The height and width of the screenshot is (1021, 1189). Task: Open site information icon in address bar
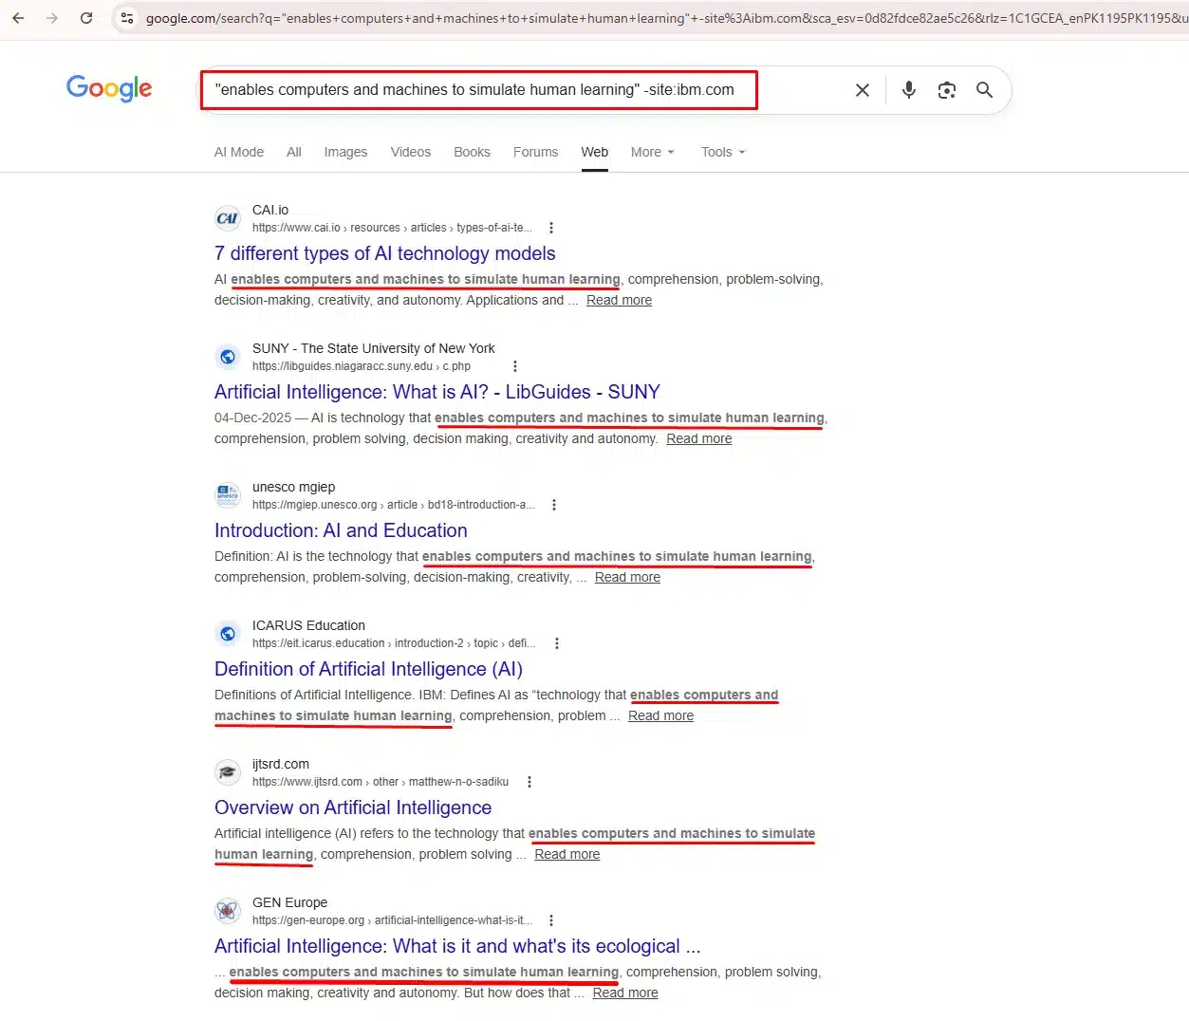point(127,18)
